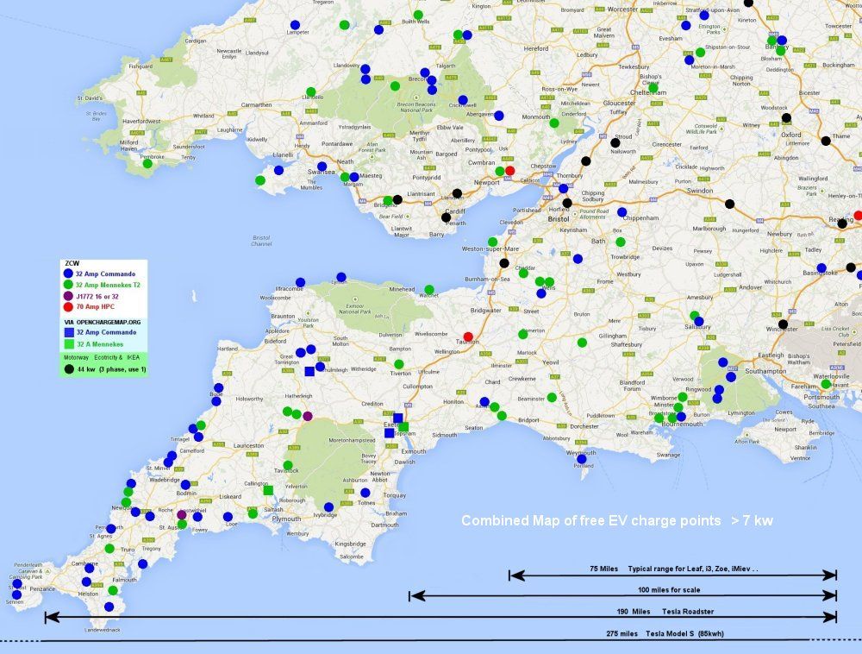This screenshot has width=862, height=654.
Task: Click the "Exmoor National Park" label
Action: tap(354, 309)
